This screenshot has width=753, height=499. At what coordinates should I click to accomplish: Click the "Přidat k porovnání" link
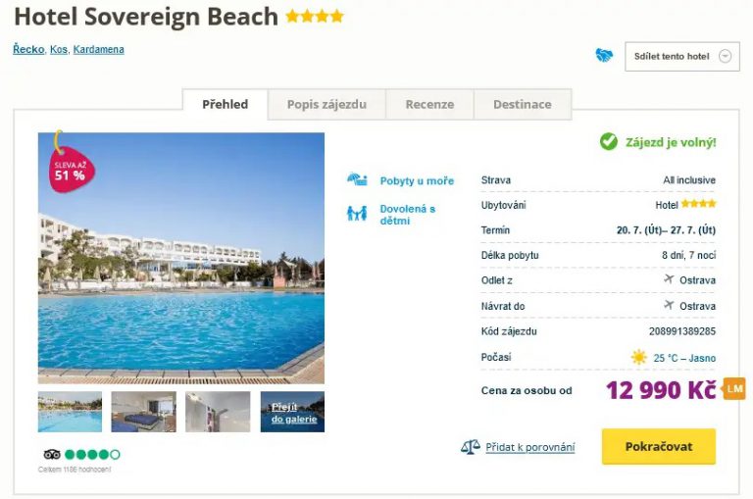[x=530, y=447]
